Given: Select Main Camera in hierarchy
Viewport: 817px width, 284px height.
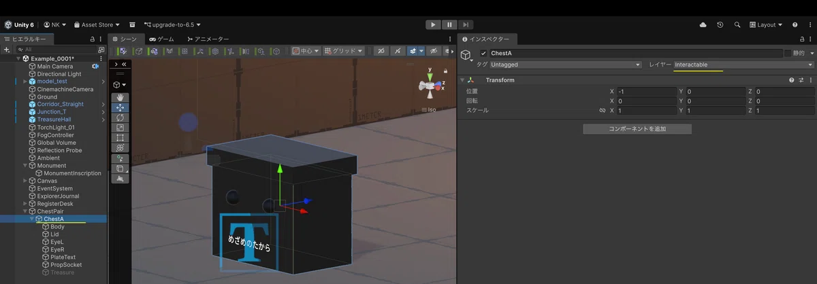Looking at the screenshot, I should click(x=55, y=67).
